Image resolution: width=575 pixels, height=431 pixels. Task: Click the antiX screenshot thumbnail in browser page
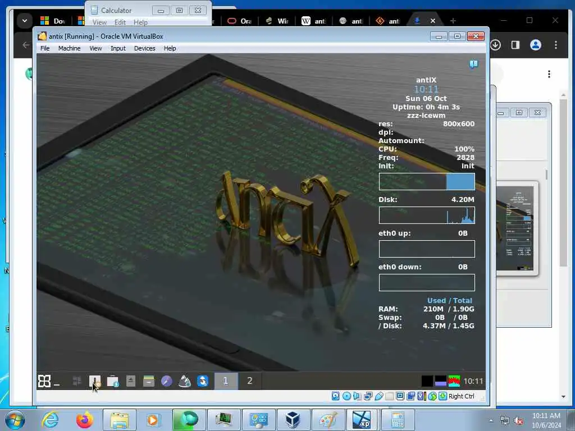[517, 228]
